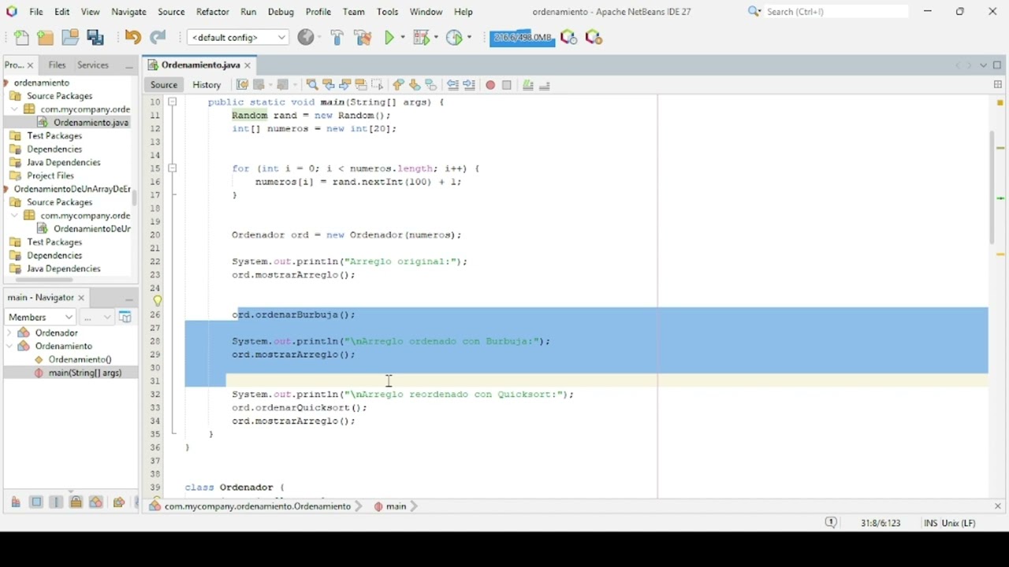Image resolution: width=1009 pixels, height=567 pixels.
Task: Open the default config dropdown
Action: 237,38
